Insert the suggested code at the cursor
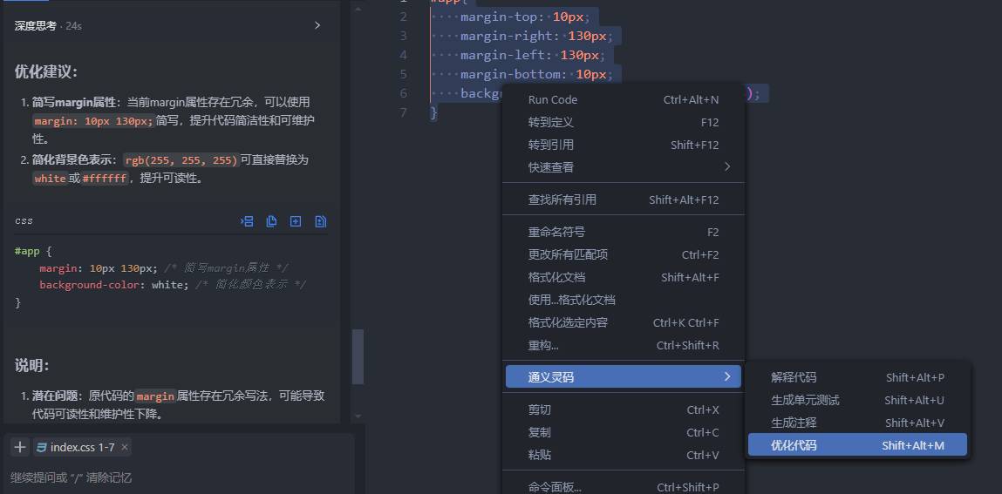The image size is (1002, 494). coord(247,221)
